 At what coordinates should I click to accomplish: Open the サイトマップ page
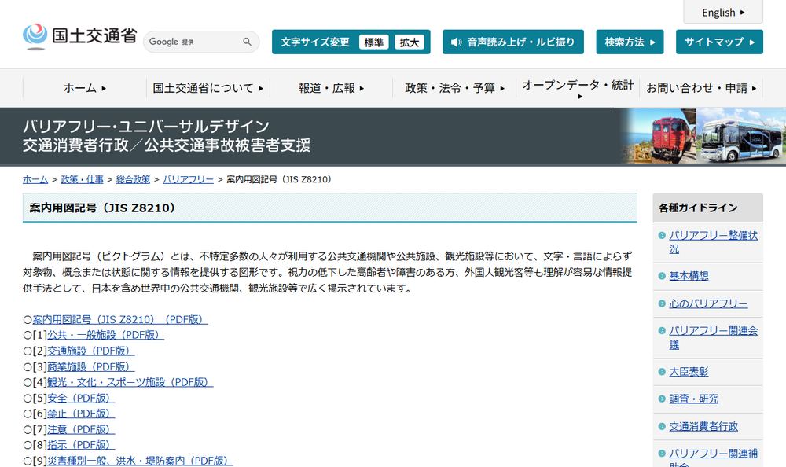coord(719,42)
